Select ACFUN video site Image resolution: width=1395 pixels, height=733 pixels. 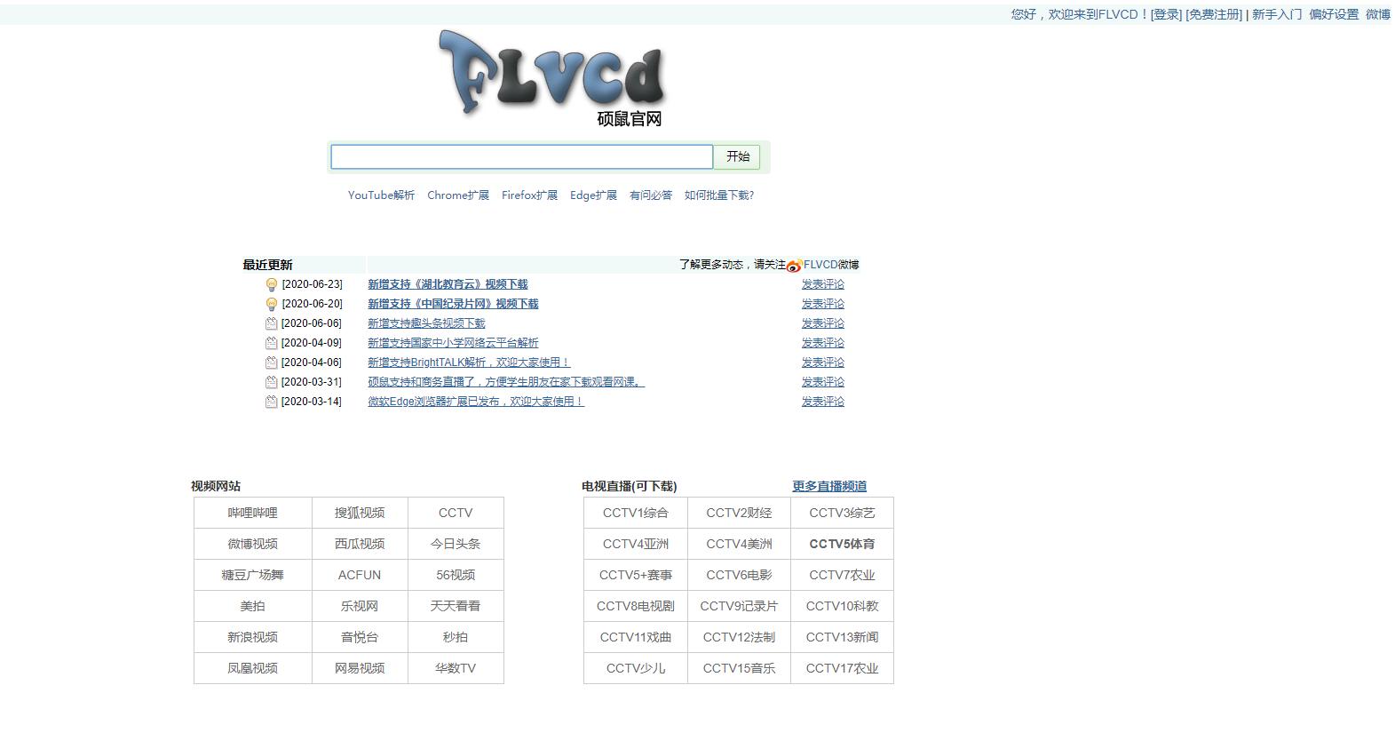[x=360, y=575]
